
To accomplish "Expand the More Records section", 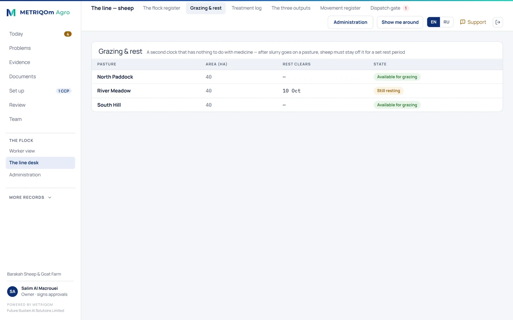I will (30, 197).
